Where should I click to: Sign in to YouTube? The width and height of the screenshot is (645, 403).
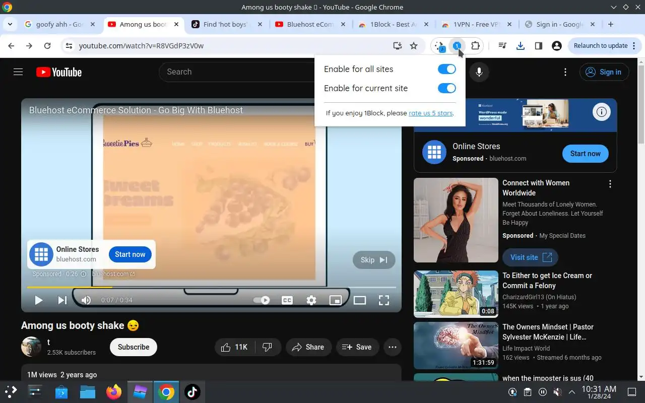tap(604, 72)
